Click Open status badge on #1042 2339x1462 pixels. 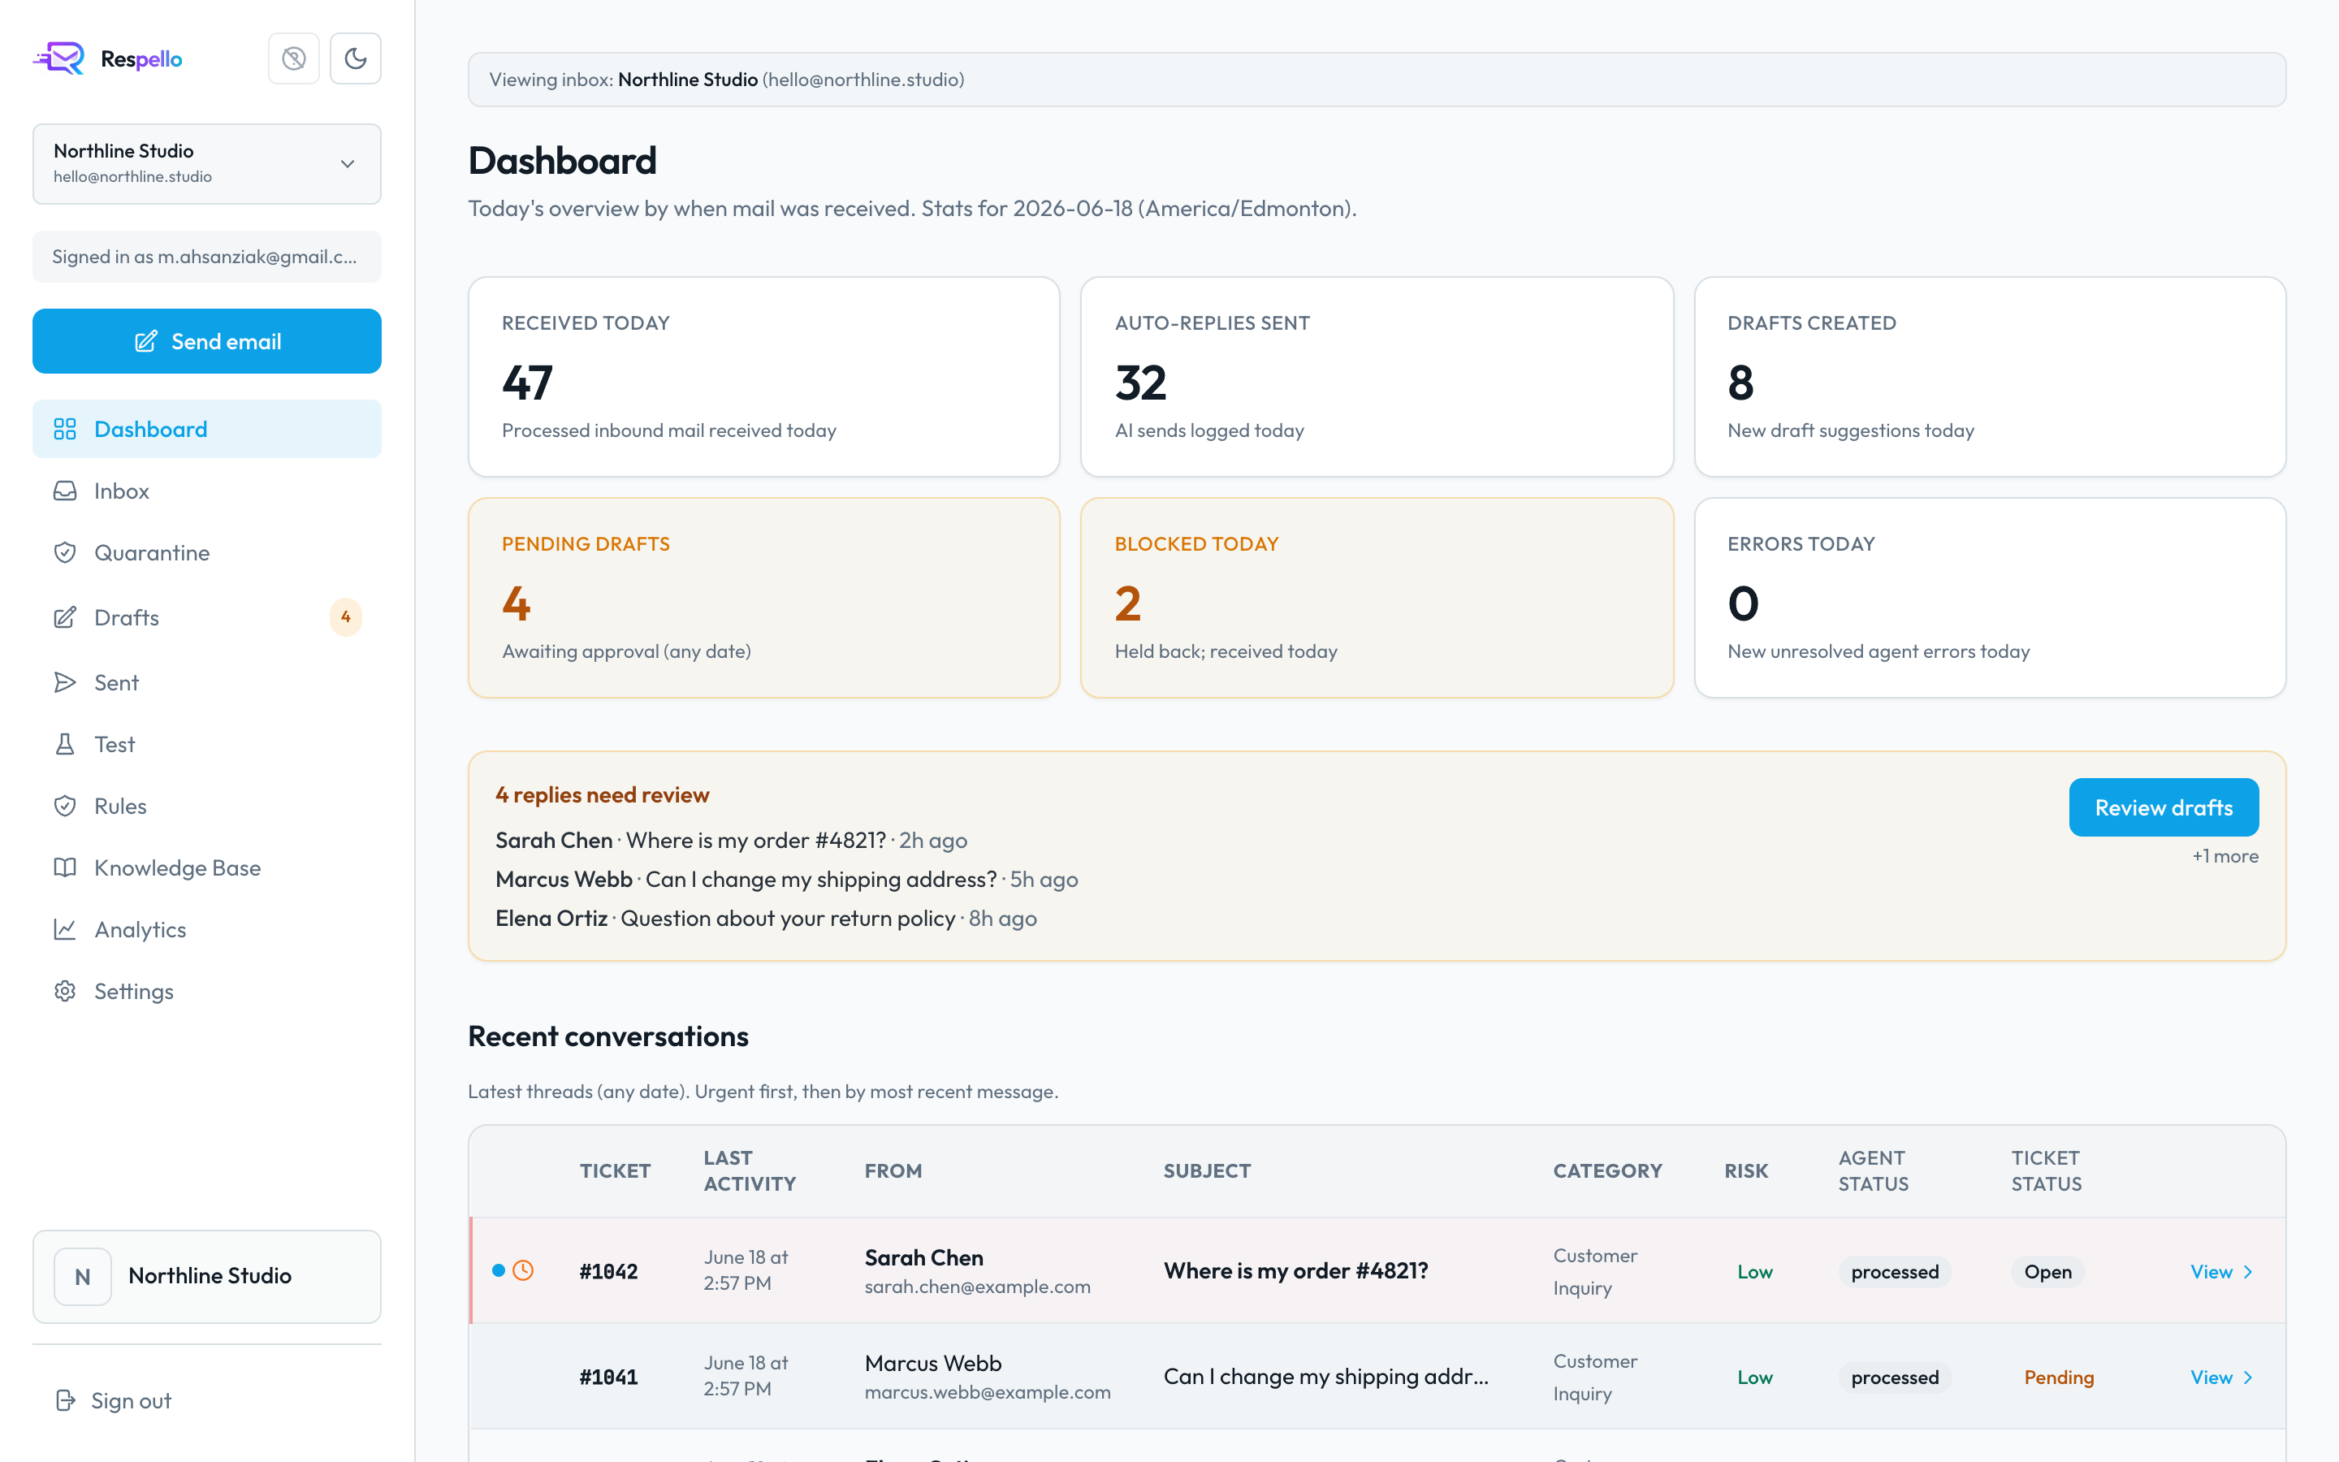[x=2047, y=1271]
